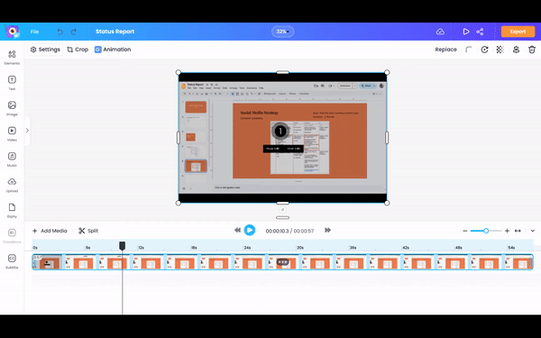Viewport: 541px width, 338px height.
Task: Select the first thumbnail of the timeline clip
Action: click(x=47, y=262)
